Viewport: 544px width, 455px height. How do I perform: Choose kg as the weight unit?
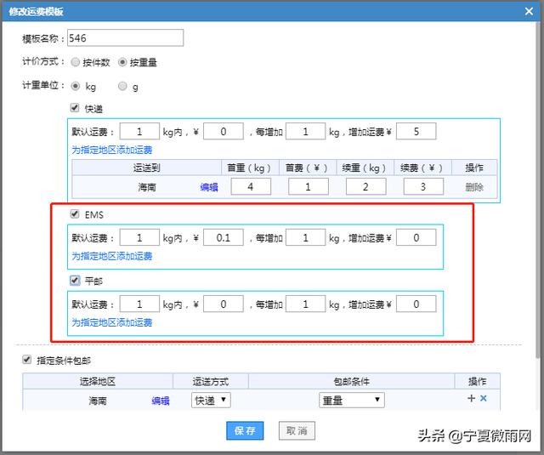(76, 86)
